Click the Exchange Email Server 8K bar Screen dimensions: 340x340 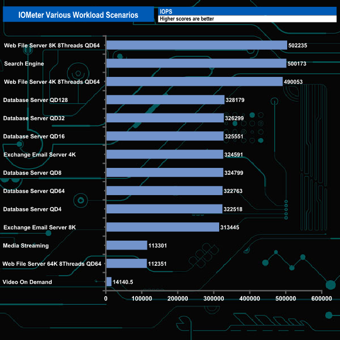coord(162,227)
